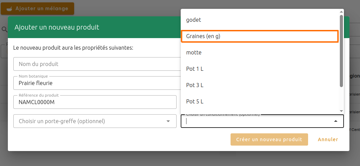Click the magnifier search icon
This screenshot has width=360, height=166.
(4, 30)
